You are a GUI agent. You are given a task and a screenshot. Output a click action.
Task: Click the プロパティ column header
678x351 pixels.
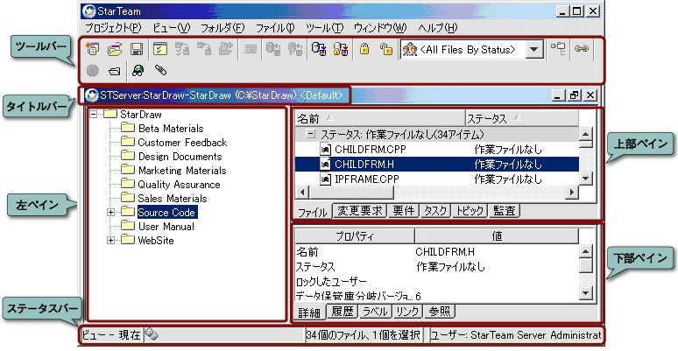(355, 236)
